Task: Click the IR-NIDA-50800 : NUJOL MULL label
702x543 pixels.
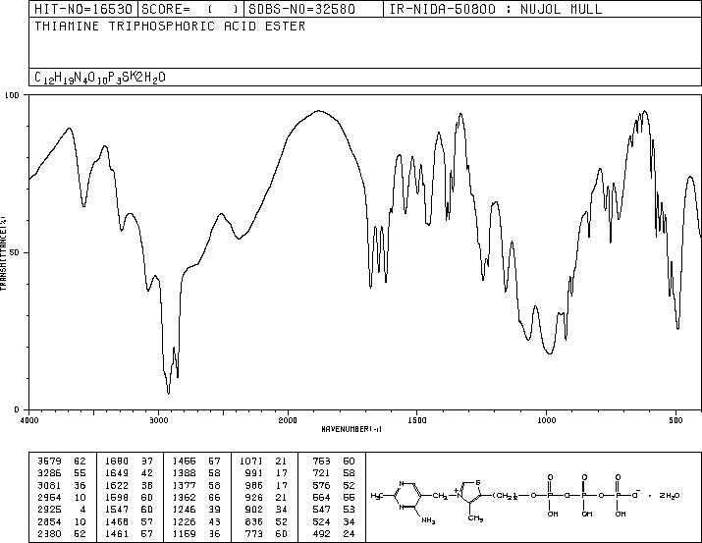Action: click(496, 9)
